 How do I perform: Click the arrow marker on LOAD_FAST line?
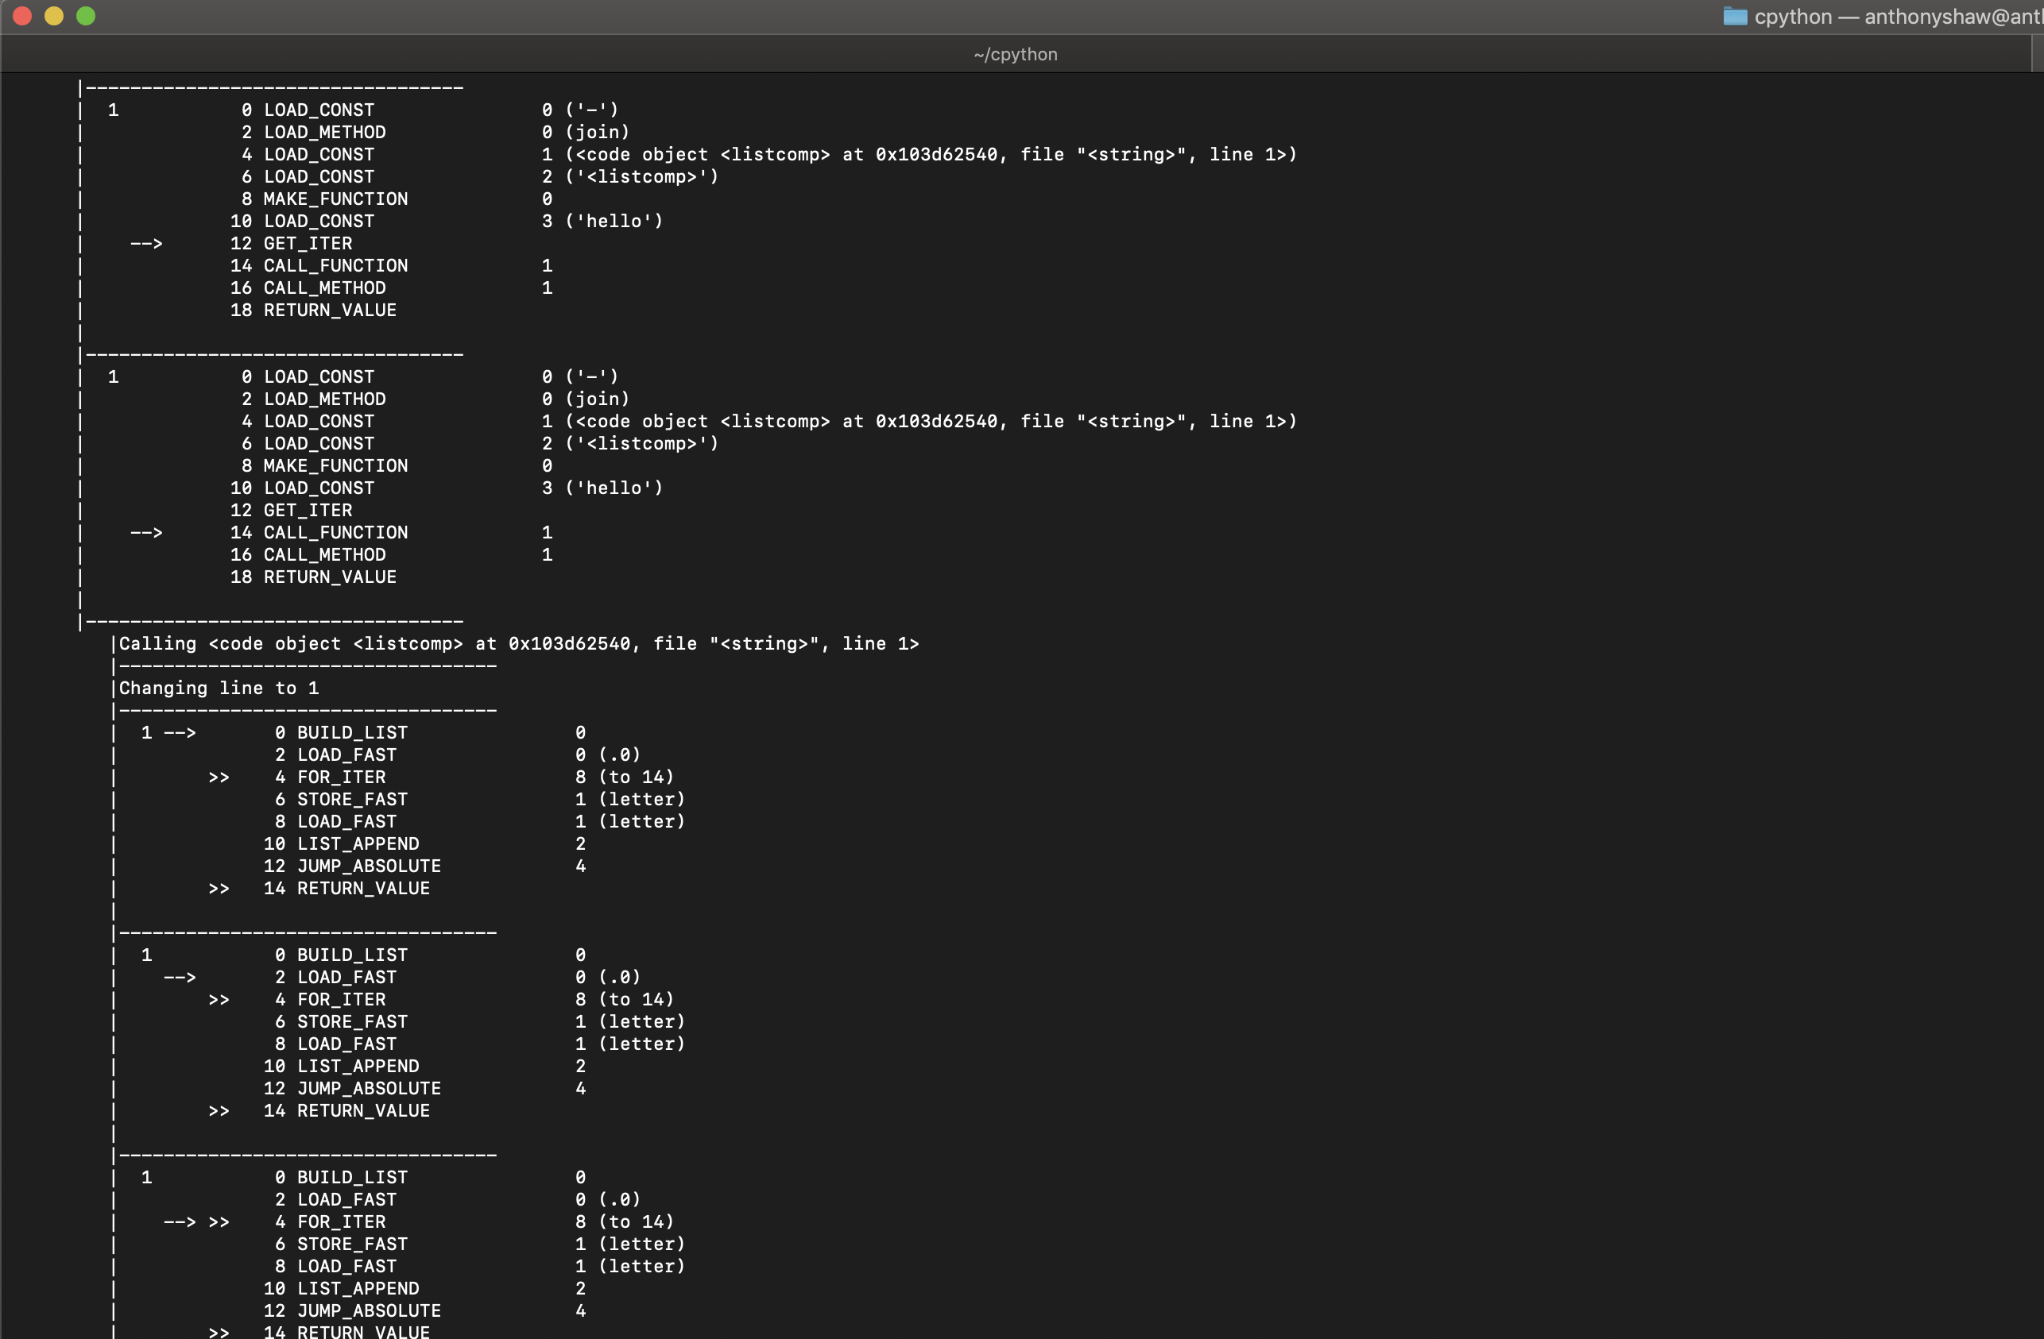point(180,978)
